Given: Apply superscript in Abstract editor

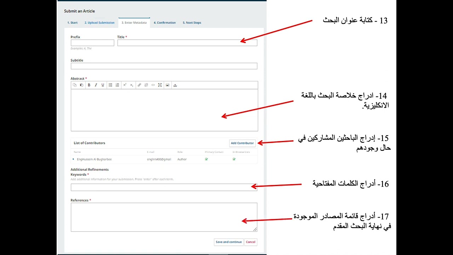Looking at the screenshot, I should point(125,85).
